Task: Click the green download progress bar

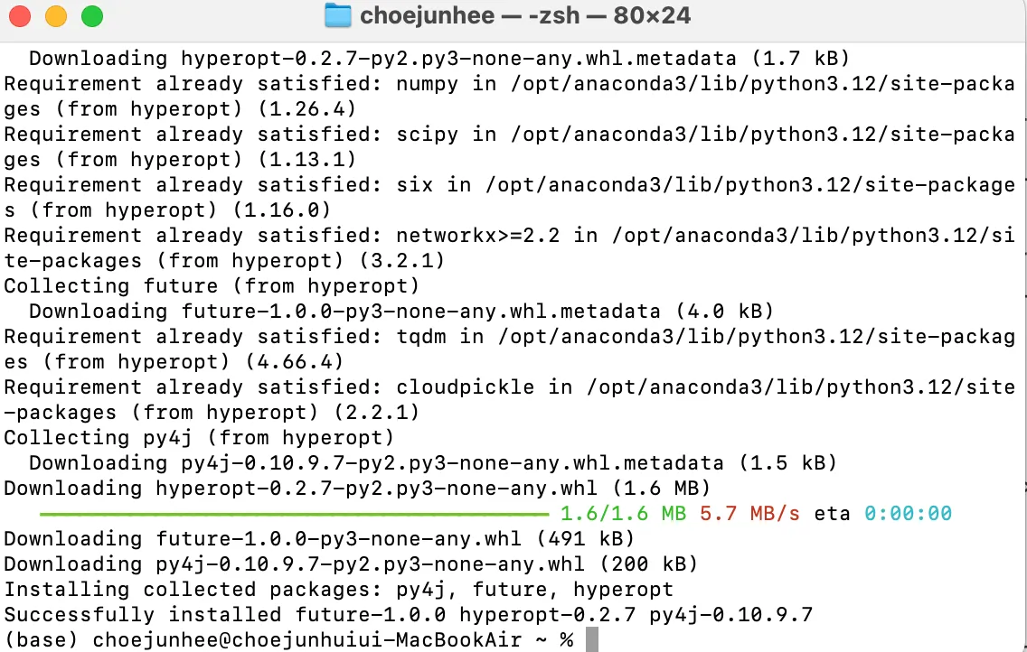Action: (x=294, y=515)
